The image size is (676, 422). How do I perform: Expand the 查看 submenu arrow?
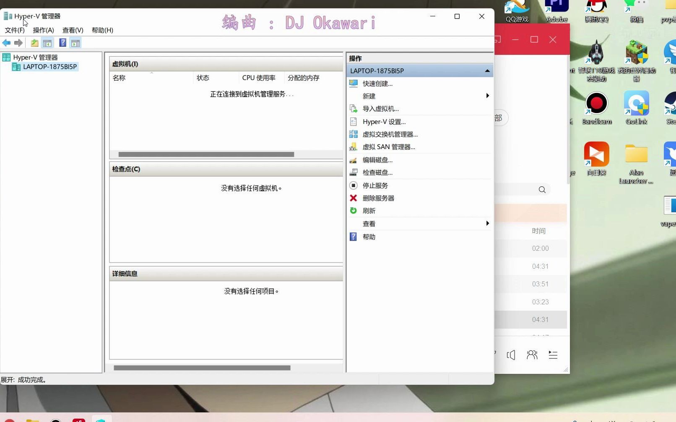[x=487, y=224]
